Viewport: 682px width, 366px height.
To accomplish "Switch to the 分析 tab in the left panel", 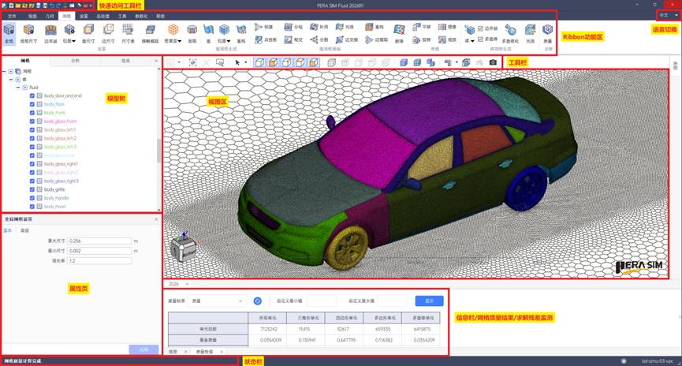I will point(75,61).
